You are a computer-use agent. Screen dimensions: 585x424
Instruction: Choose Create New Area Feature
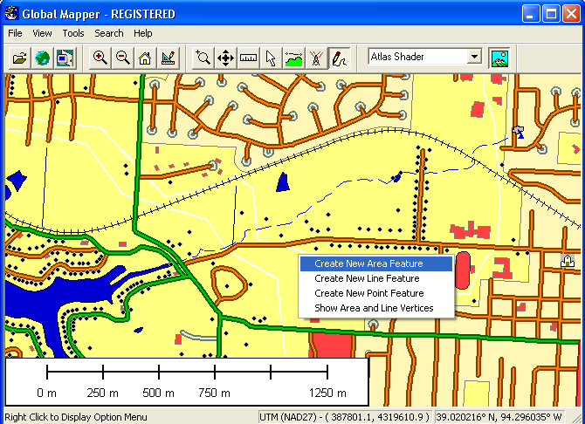pos(376,263)
